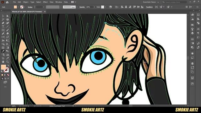Select the Eraser tool
The width and height of the screenshot is (201, 113).
click(8, 34)
